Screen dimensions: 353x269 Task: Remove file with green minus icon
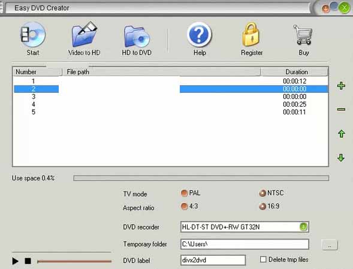[x=341, y=110]
